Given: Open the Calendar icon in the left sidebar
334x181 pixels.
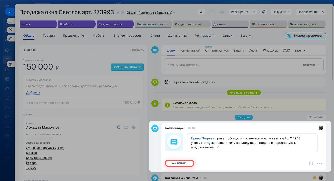Looking at the screenshot, I should pyautogui.click(x=8, y=79).
